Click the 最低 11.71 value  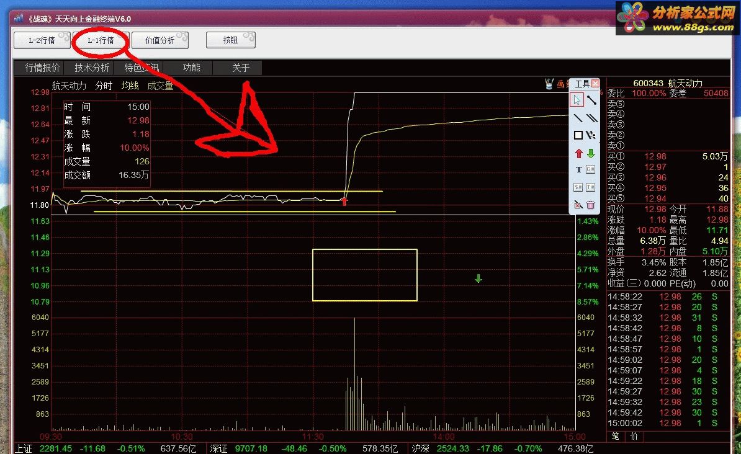coord(717,230)
